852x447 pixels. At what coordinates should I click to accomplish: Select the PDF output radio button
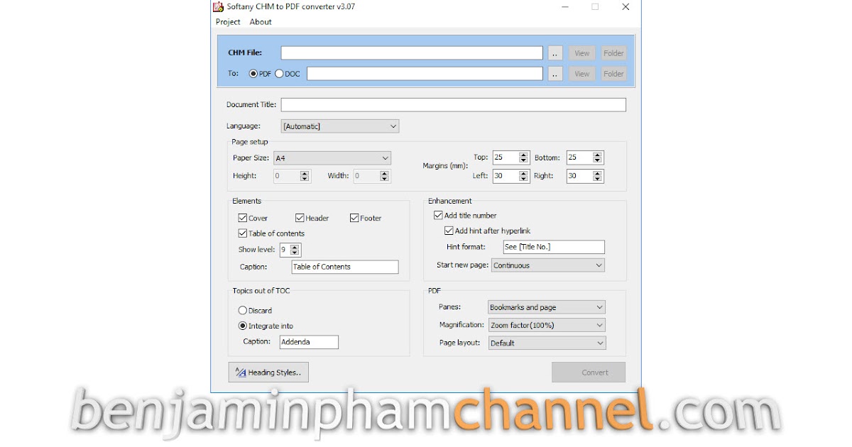click(253, 74)
